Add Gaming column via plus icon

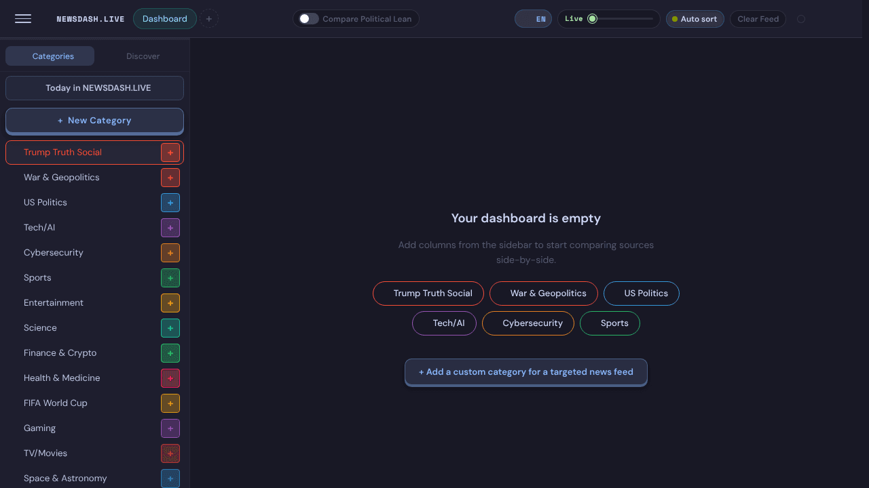click(170, 428)
